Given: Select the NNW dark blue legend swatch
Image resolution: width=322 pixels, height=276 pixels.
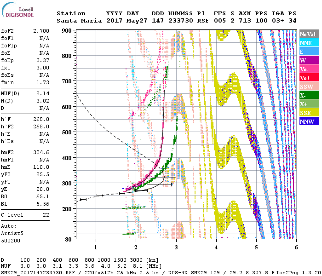Looking at the screenshot, I should pos(309,121).
